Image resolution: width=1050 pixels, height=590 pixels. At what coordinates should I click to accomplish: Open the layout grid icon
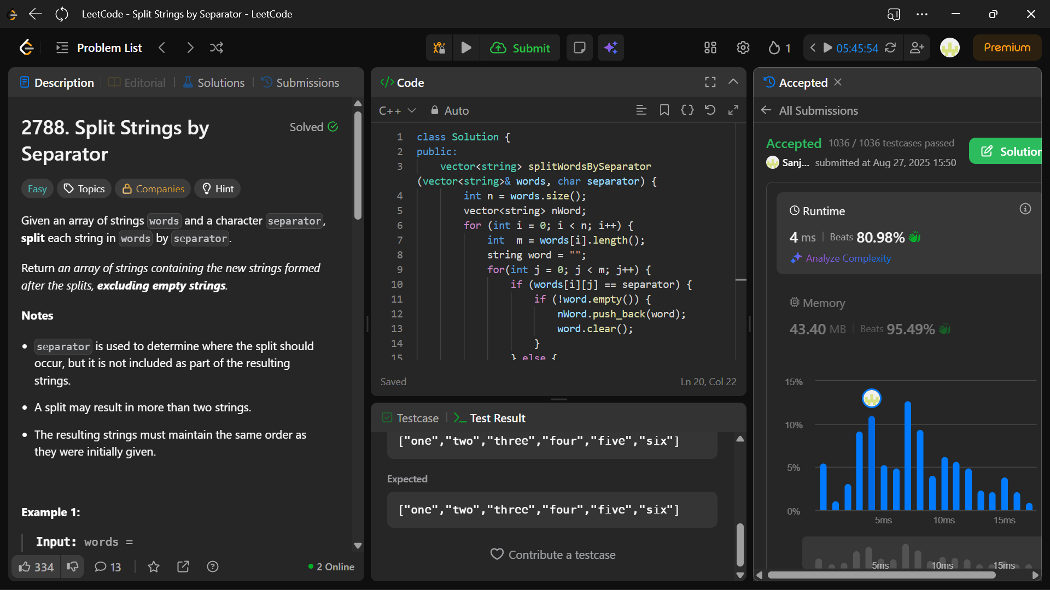click(710, 48)
